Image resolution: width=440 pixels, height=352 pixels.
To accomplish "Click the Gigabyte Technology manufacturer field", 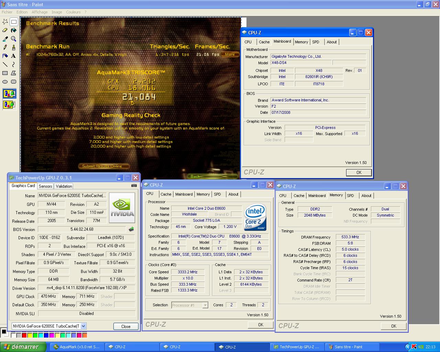I will pyautogui.click(x=318, y=56).
